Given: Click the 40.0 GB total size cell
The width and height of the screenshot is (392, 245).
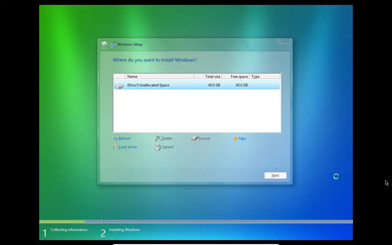Looking at the screenshot, I should 214,85.
